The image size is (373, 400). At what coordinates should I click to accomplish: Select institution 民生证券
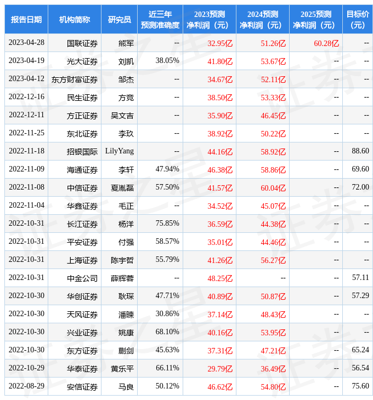82,98
